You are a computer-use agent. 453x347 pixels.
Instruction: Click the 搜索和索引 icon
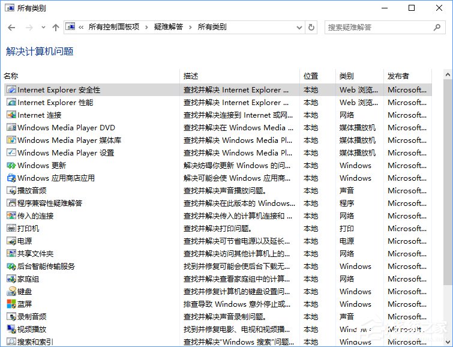[11, 342]
